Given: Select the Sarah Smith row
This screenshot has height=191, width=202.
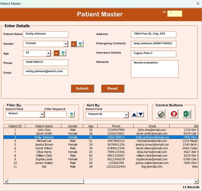Looking at the screenshot, I should click(x=101, y=133).
